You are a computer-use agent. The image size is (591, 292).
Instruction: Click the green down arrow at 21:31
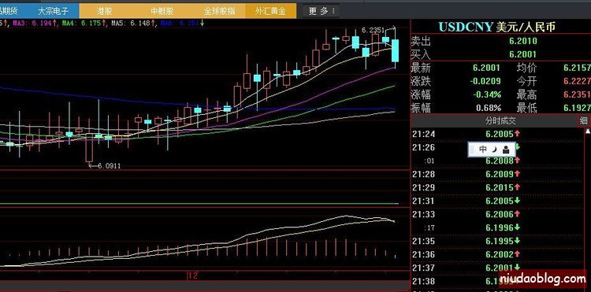(517, 201)
